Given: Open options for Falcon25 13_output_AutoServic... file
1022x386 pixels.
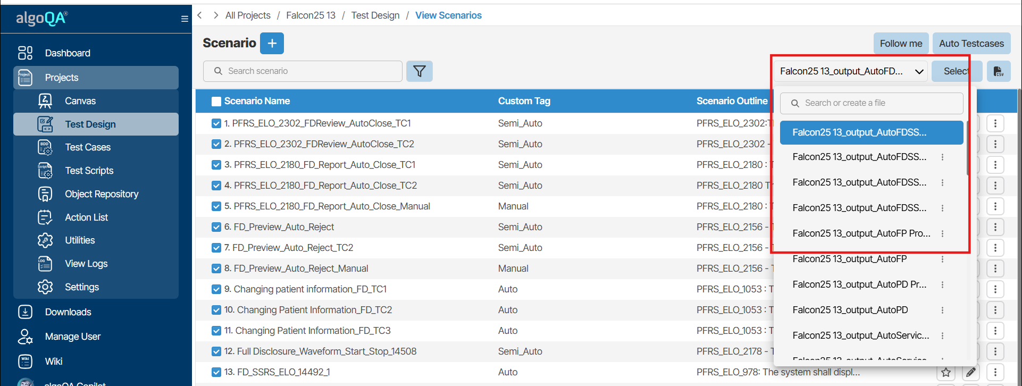Looking at the screenshot, I should point(942,335).
